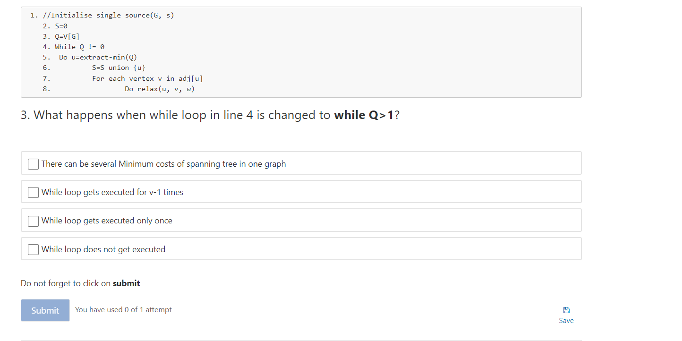Click the Submit button
The image size is (682, 341).
click(45, 310)
